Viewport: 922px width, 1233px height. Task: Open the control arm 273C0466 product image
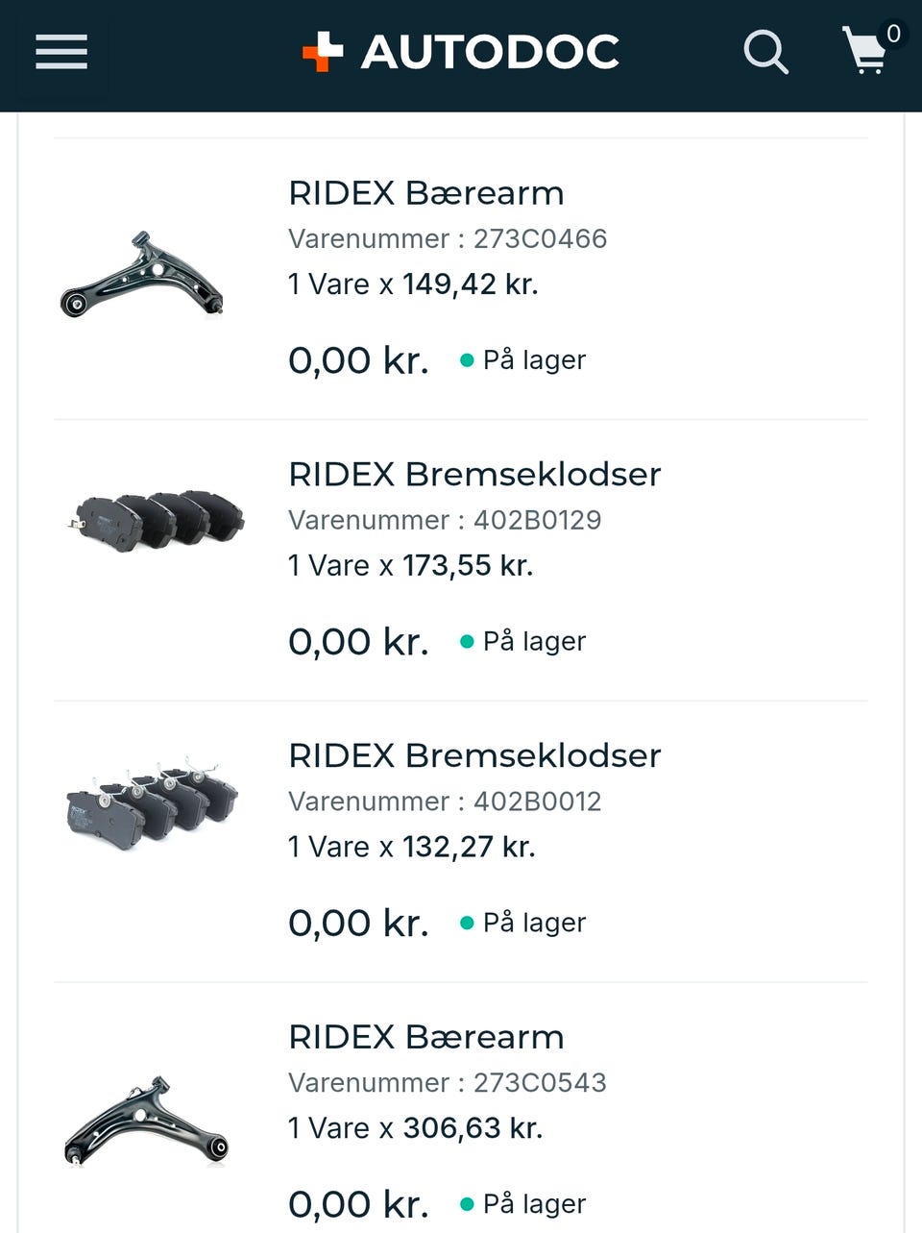[142, 276]
